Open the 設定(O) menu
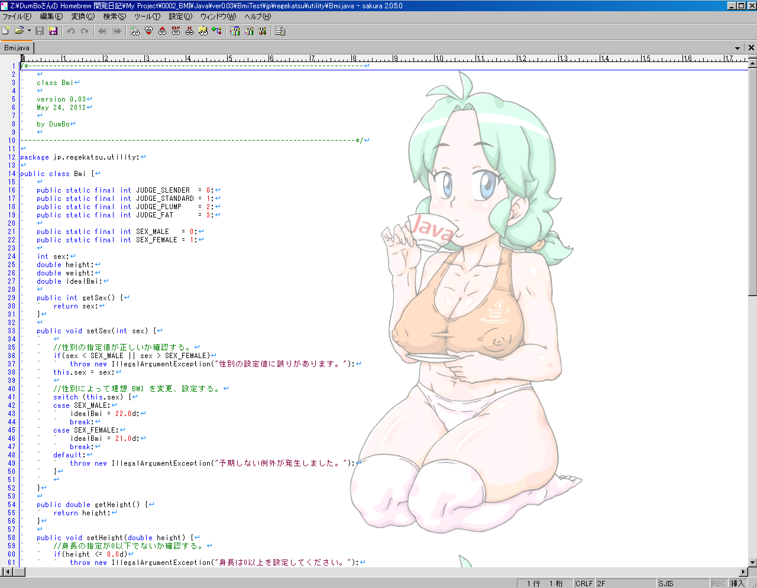The width and height of the screenshot is (757, 588). [x=180, y=17]
